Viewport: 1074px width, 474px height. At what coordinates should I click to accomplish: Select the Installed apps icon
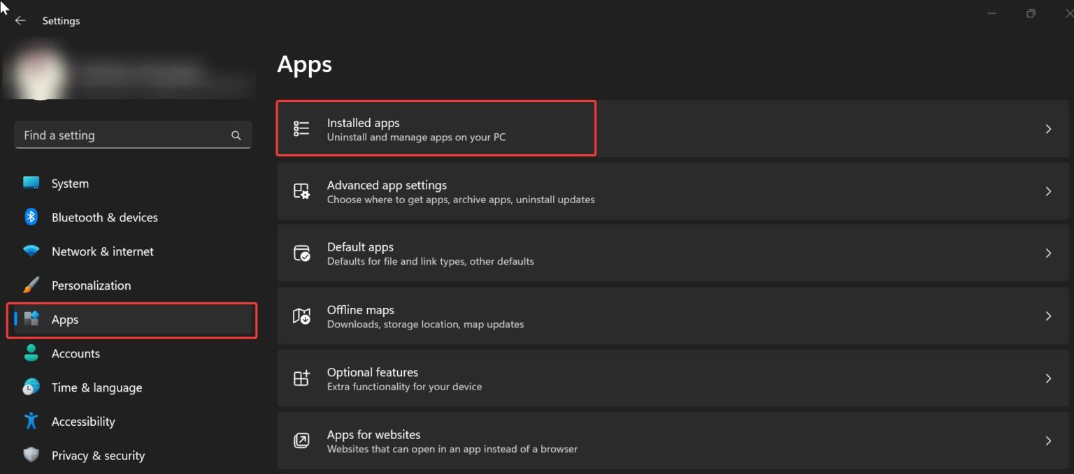click(301, 128)
